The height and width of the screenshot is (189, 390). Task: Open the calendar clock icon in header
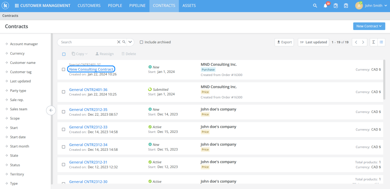point(336,6)
